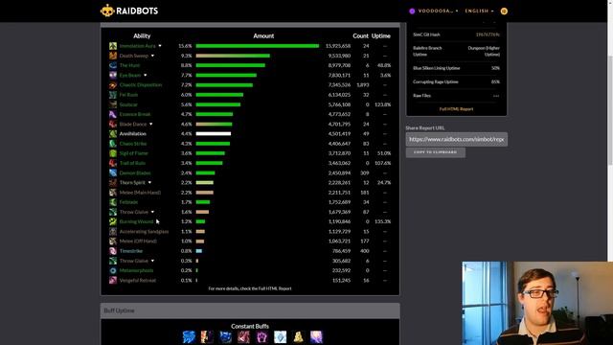Click the page vertical scrollbar
Screen dimensions: 613x345
(x=610, y=109)
